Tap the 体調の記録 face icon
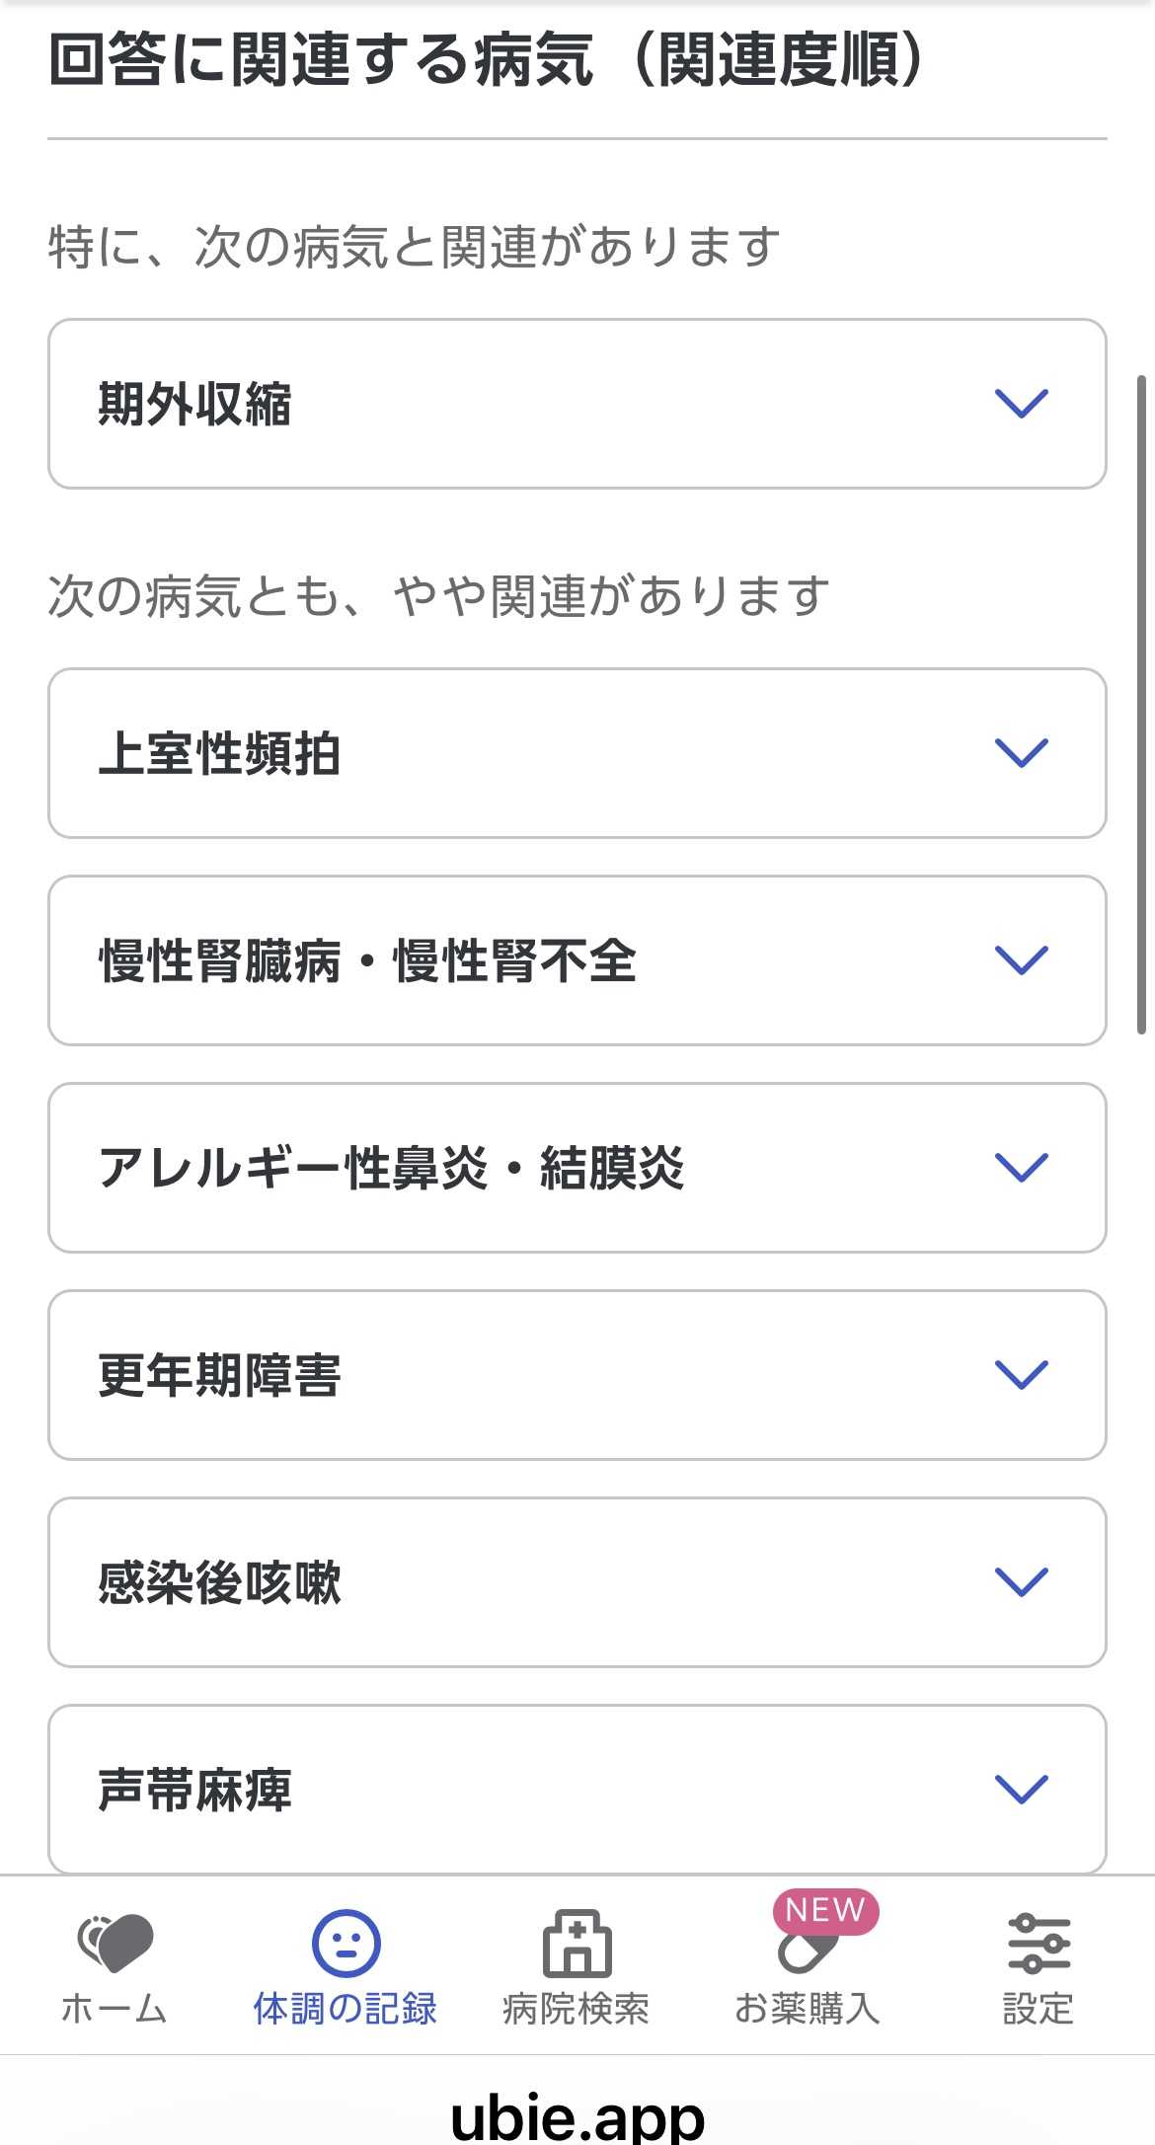The image size is (1155, 2145). (x=346, y=1943)
